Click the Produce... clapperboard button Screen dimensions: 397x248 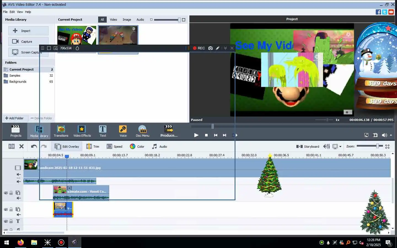pyautogui.click(x=169, y=131)
